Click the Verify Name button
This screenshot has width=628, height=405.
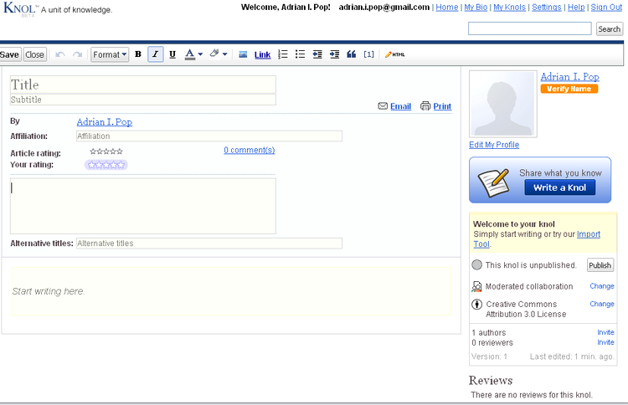click(x=569, y=89)
